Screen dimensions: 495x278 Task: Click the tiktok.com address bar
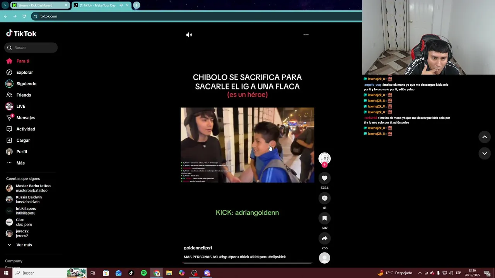[196, 16]
